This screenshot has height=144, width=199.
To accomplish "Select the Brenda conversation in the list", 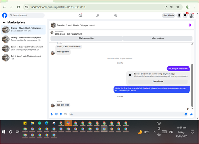I will [23, 29].
